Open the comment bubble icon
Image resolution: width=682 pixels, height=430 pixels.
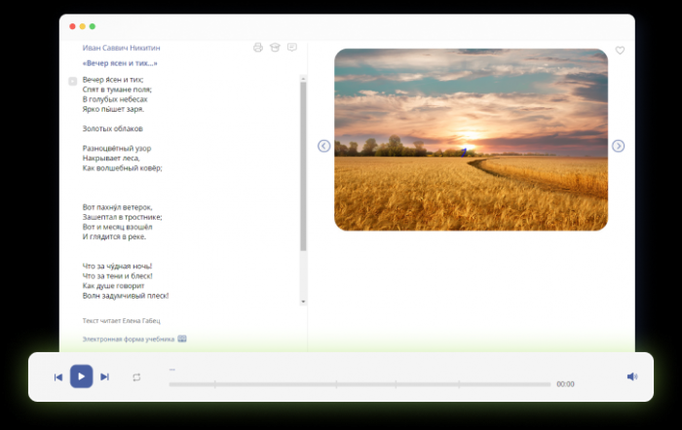291,48
